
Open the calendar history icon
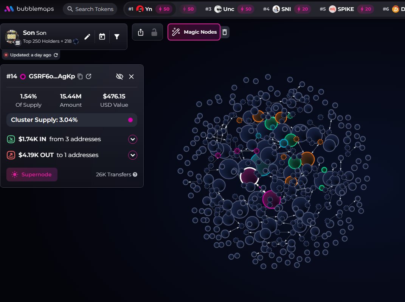point(102,37)
